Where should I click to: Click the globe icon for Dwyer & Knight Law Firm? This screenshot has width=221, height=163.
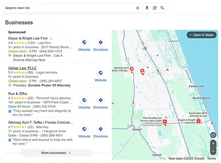84,42
